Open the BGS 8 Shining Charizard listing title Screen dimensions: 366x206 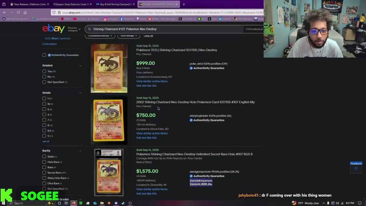(x=194, y=154)
